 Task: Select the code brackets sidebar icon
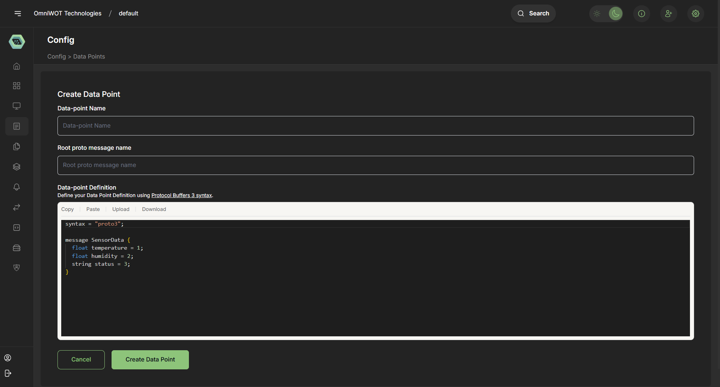click(17, 227)
